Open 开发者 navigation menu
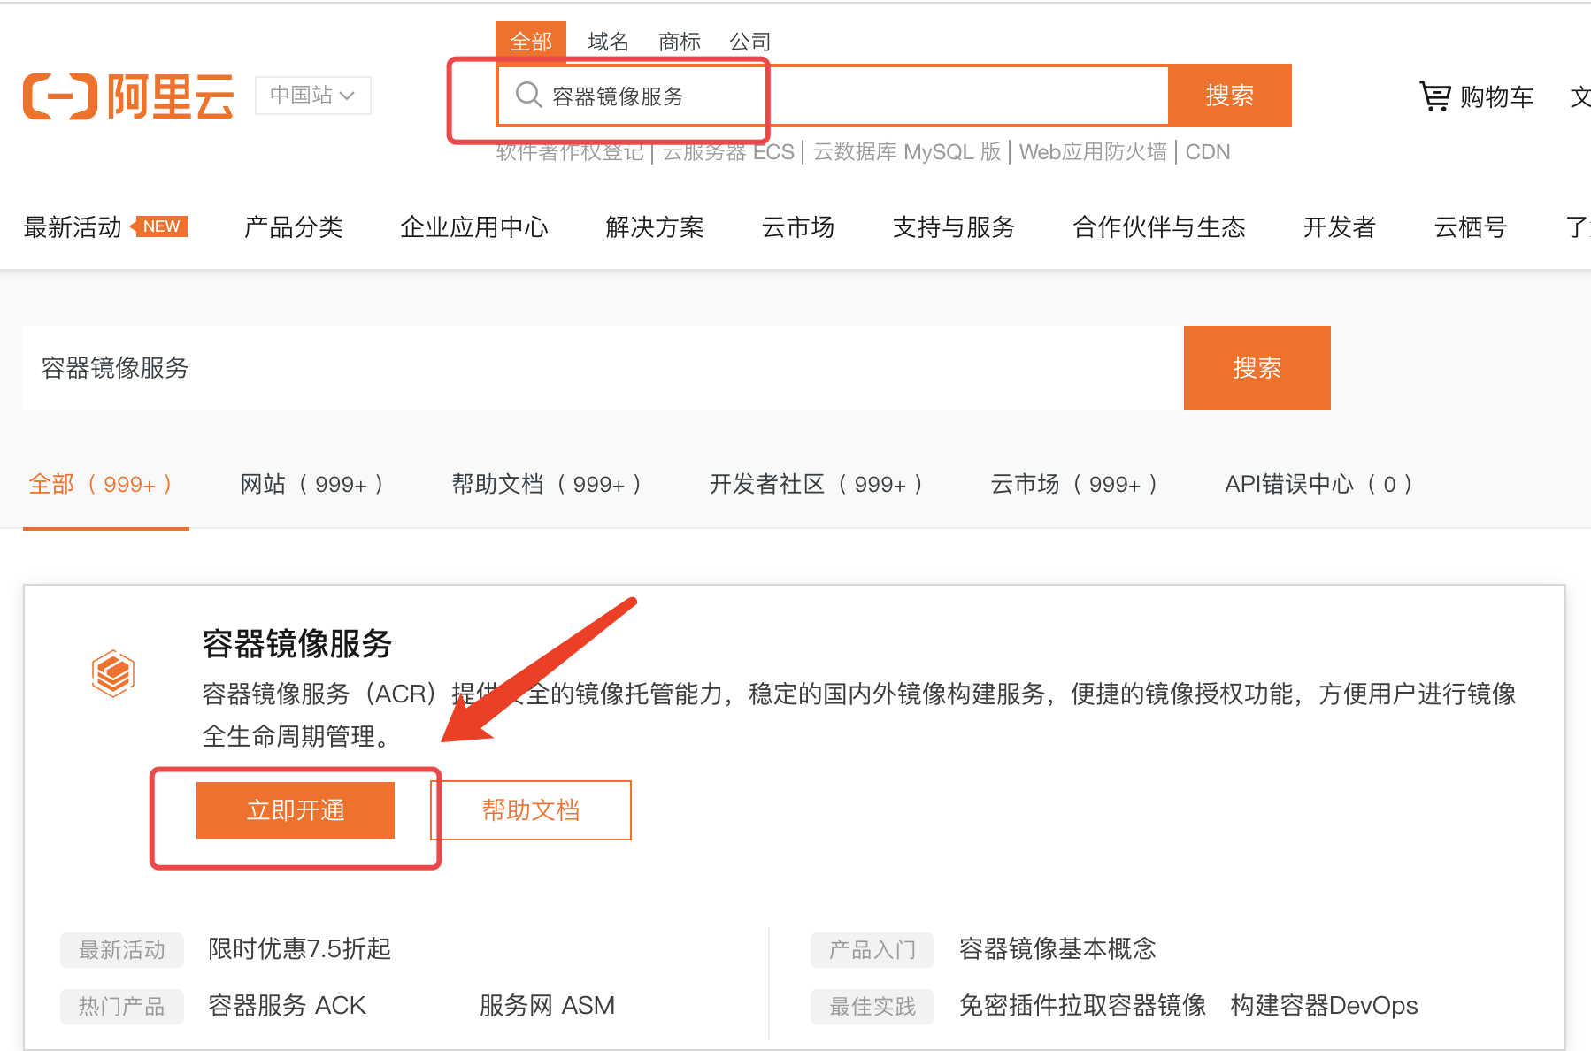 (1340, 227)
